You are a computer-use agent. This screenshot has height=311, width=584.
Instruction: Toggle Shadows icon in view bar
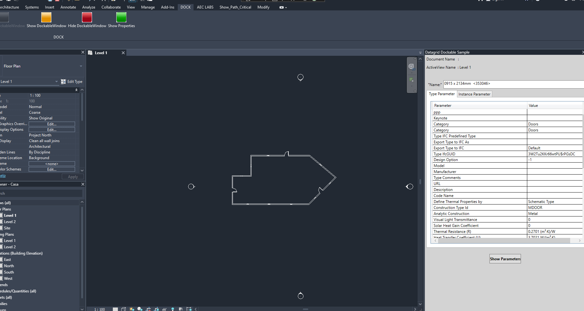point(140,309)
